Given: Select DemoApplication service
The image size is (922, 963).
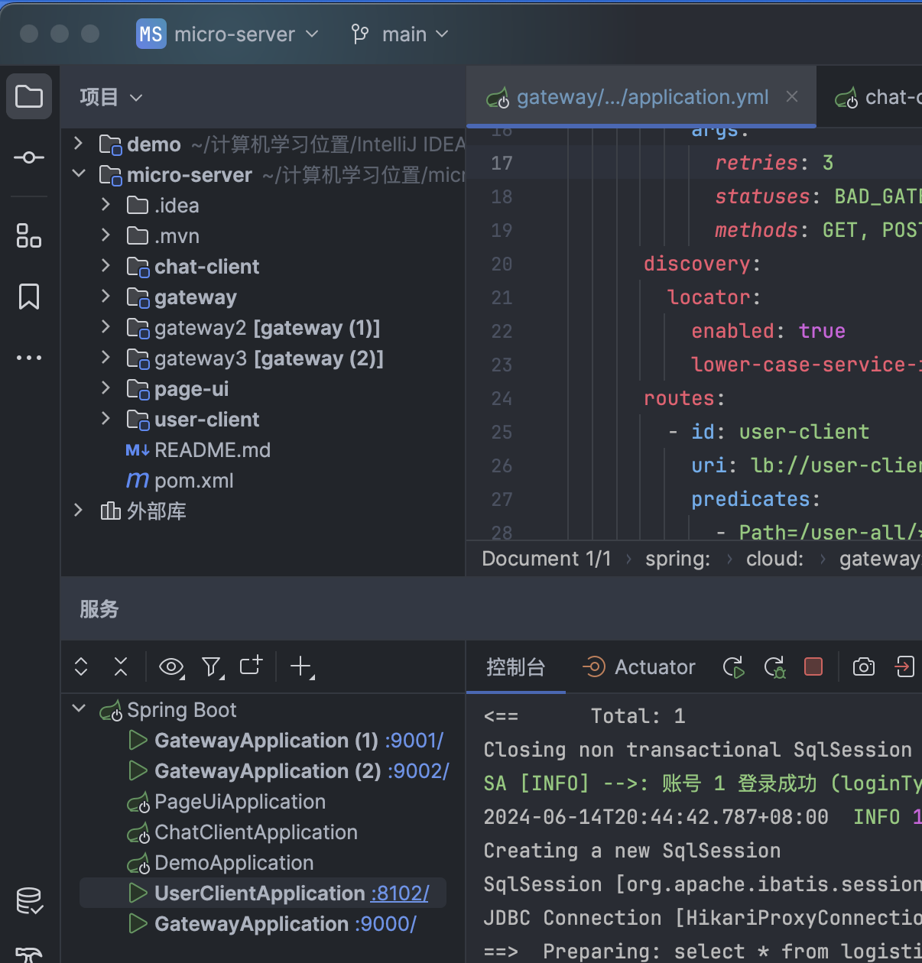Looking at the screenshot, I should click(234, 863).
